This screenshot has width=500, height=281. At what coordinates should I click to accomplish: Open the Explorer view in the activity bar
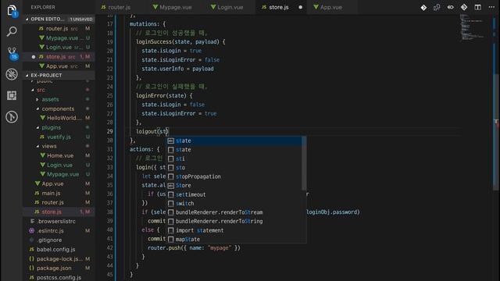(12, 10)
